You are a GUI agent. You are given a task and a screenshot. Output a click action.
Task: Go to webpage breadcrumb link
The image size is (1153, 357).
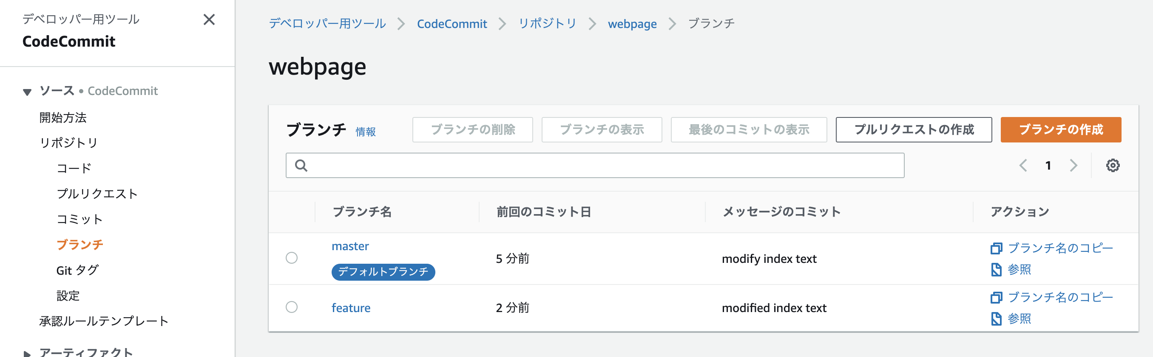point(632,24)
